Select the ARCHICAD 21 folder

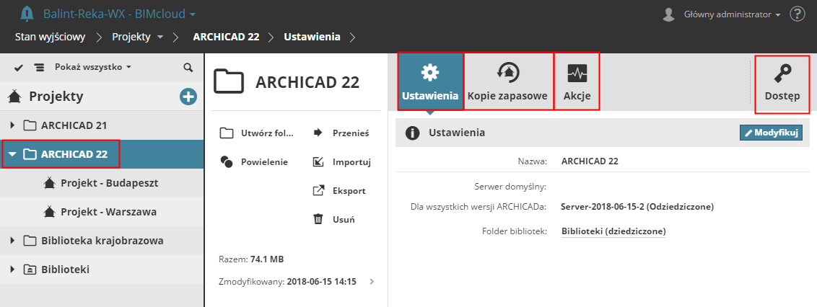tap(102, 125)
